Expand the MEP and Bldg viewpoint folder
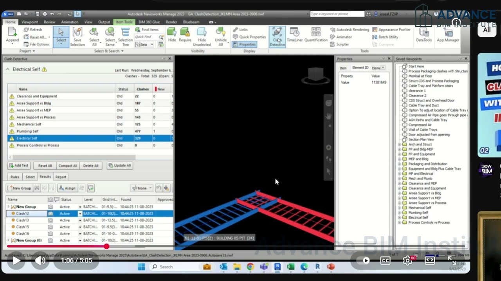 (x=399, y=159)
